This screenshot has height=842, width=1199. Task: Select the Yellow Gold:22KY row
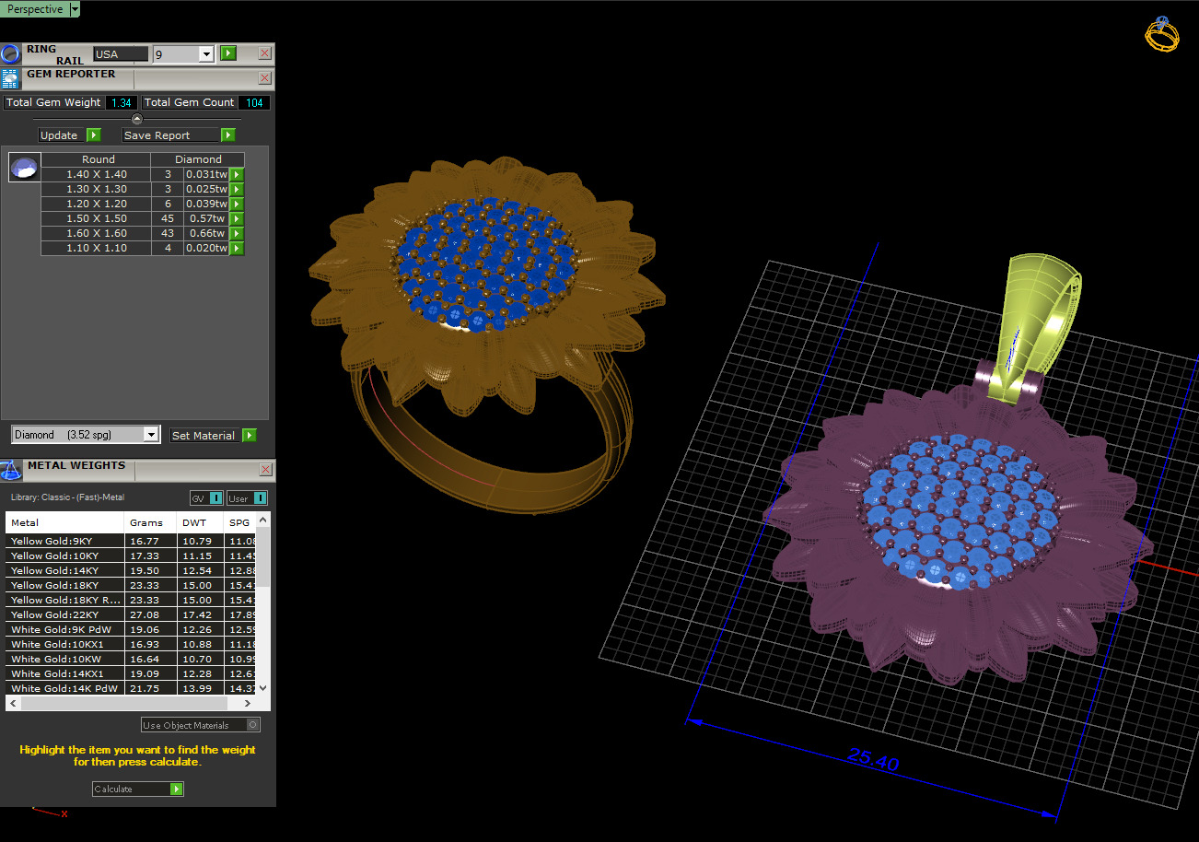(x=131, y=614)
